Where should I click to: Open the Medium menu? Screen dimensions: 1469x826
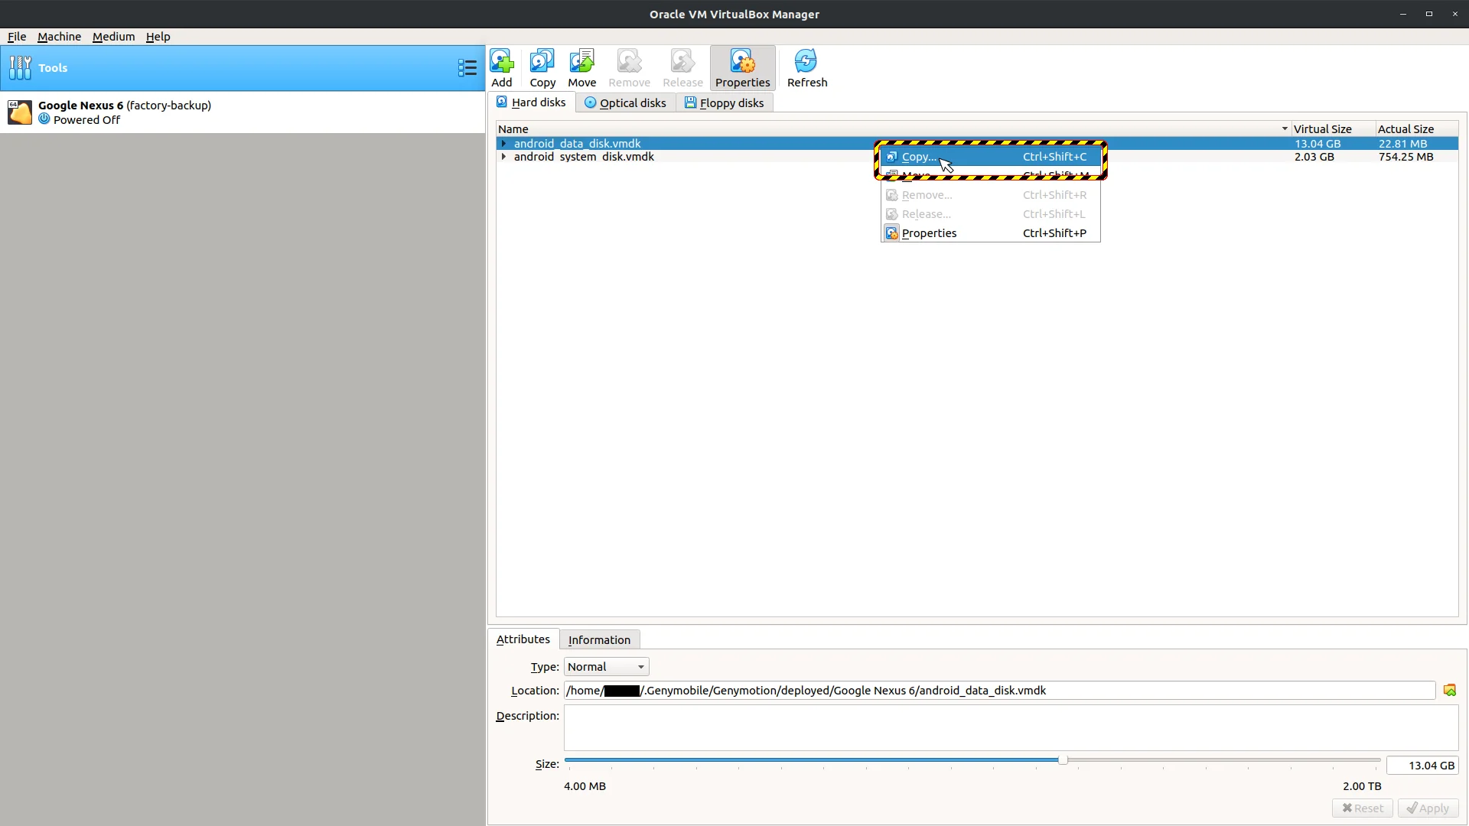[x=113, y=37]
